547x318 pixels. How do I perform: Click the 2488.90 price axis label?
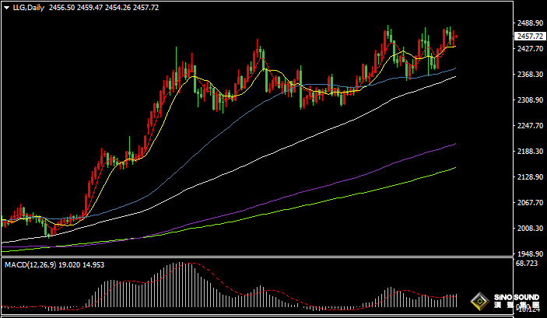tap(529, 23)
